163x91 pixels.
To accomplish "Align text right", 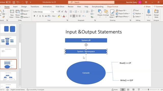I will coord(77,16).
